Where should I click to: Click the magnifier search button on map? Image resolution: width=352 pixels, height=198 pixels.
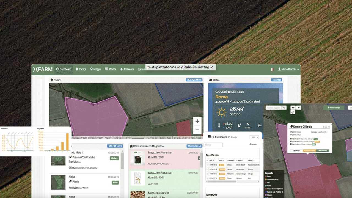click(x=284, y=108)
